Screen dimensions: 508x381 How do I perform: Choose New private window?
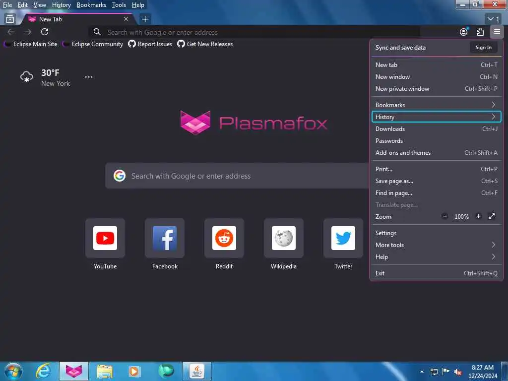[437, 89]
